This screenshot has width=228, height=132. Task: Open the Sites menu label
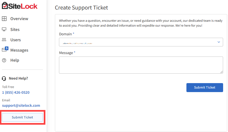tap(15, 29)
